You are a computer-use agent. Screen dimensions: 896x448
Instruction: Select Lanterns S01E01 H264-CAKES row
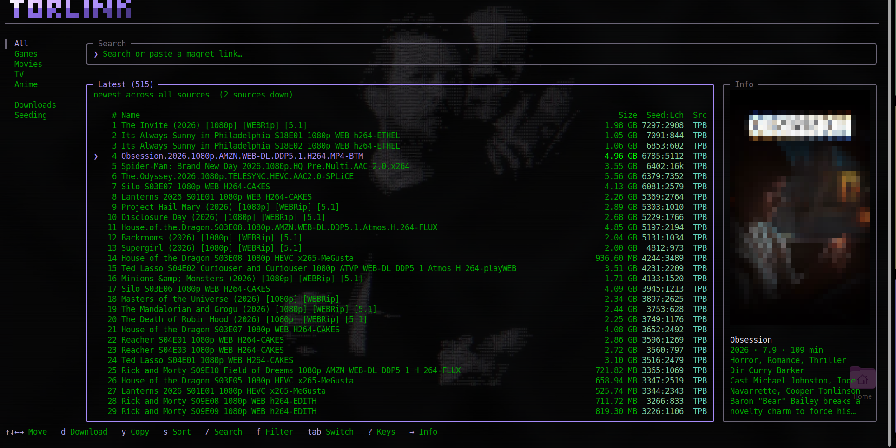[x=400, y=197]
